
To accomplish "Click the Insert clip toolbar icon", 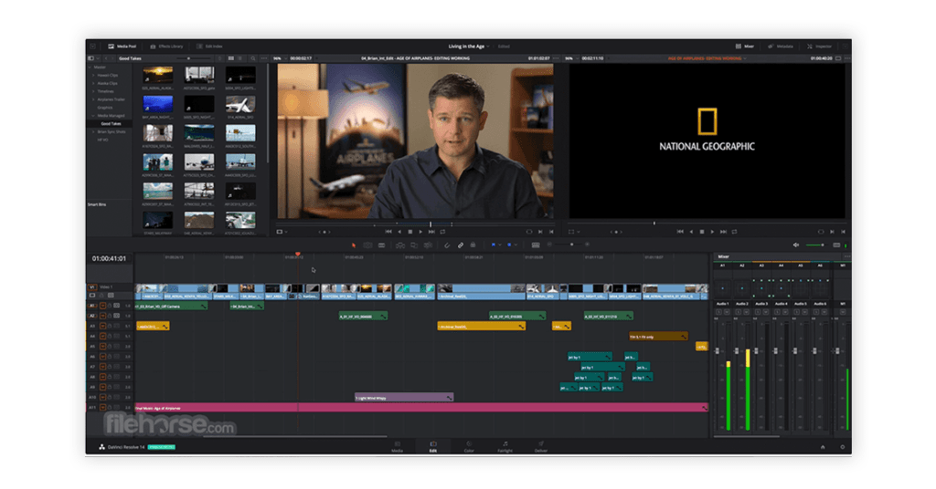I will coord(400,245).
